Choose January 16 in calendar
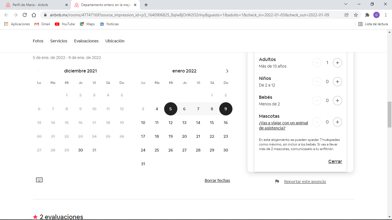The image size is (392, 220). 226,123
